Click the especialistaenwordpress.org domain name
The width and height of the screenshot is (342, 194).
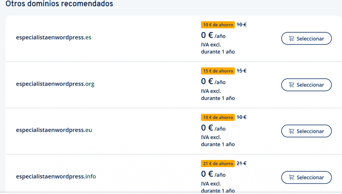coord(55,84)
